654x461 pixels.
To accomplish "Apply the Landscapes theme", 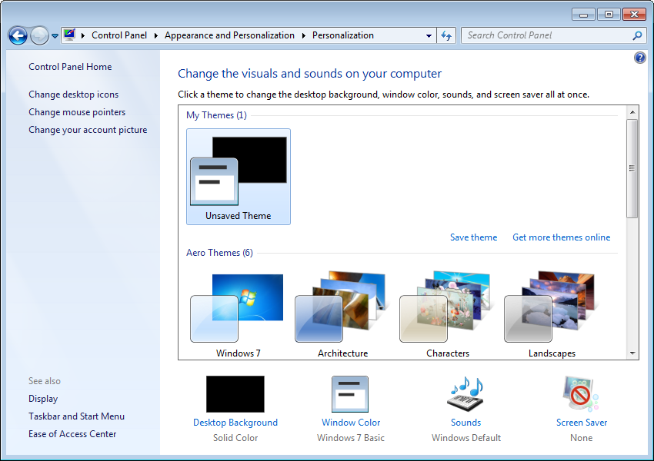I will (x=552, y=314).
